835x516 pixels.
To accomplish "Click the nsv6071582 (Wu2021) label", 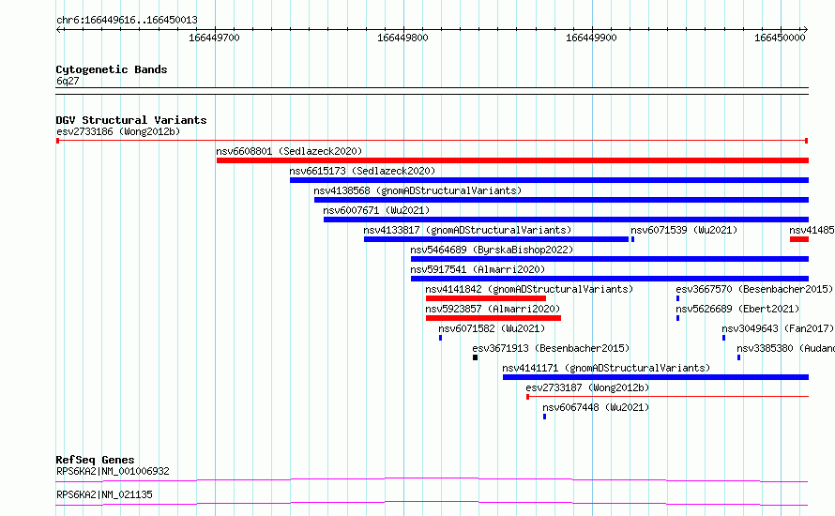I will (492, 328).
